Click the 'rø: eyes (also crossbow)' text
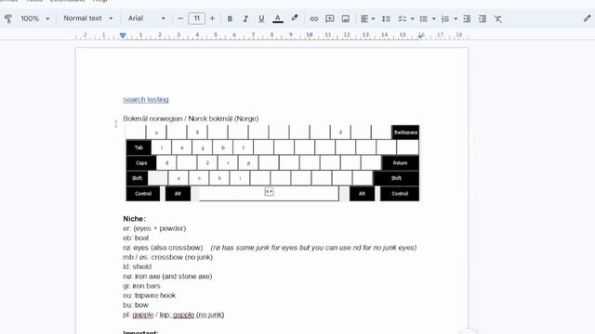 click(x=163, y=248)
